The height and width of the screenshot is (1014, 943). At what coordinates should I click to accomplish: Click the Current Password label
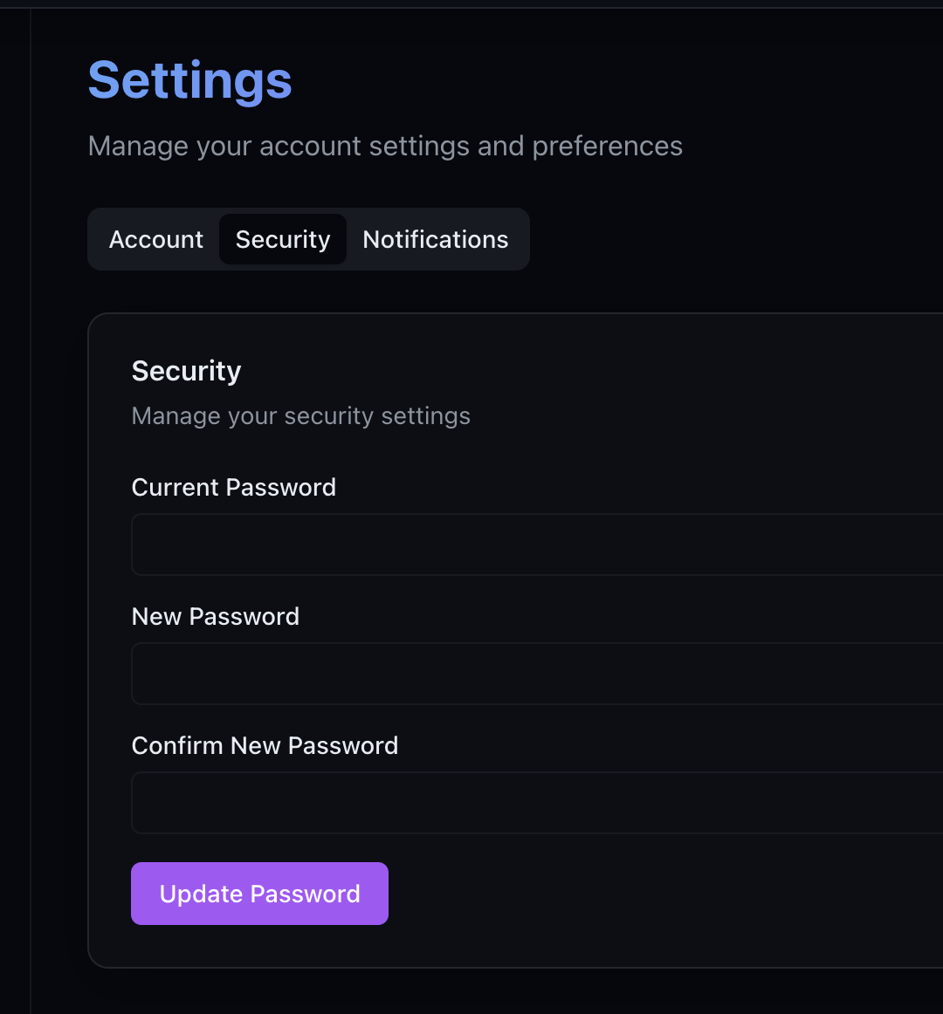click(x=233, y=487)
